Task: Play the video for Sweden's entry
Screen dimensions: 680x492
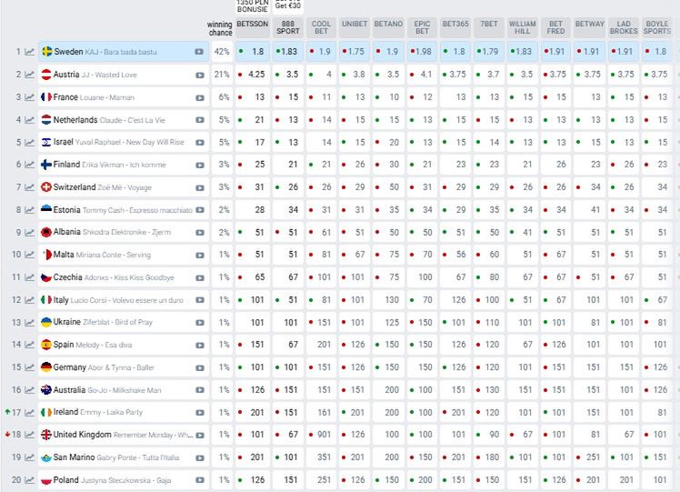Action: [x=199, y=52]
